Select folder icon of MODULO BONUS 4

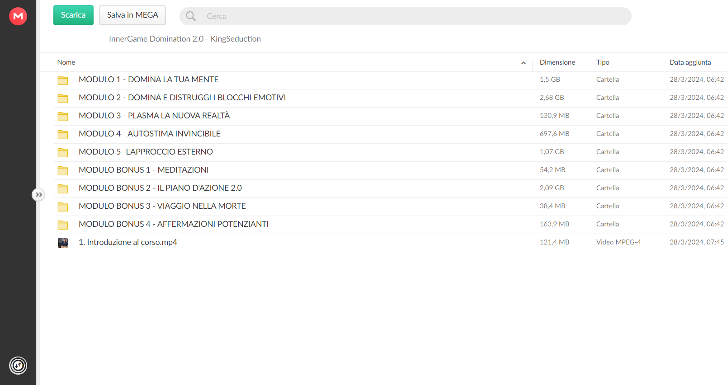click(63, 225)
